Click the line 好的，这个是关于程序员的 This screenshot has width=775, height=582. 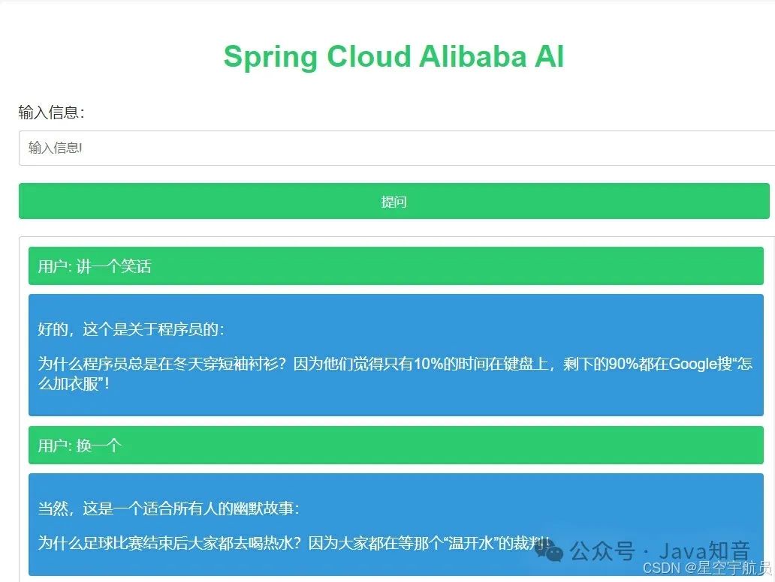pyautogui.click(x=131, y=329)
